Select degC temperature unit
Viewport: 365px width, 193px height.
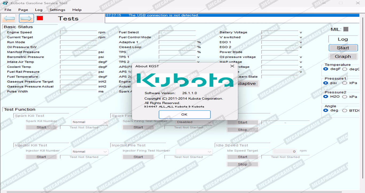[x=345, y=69]
